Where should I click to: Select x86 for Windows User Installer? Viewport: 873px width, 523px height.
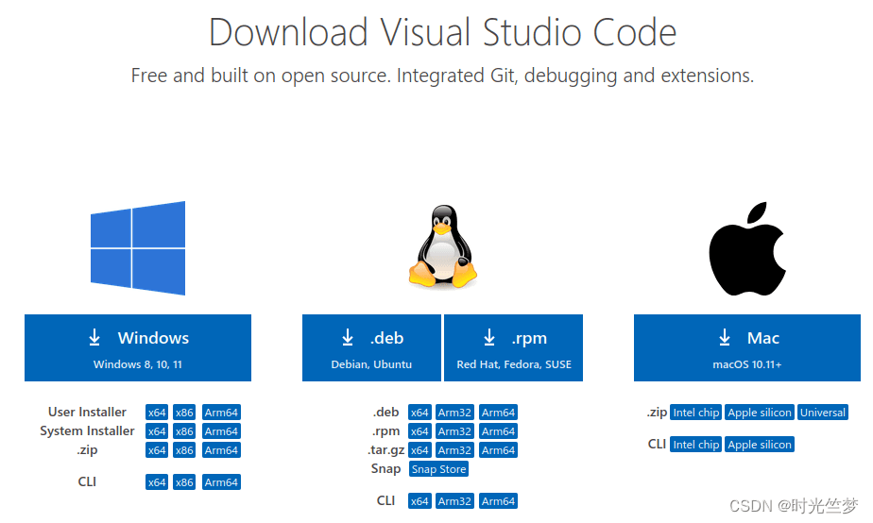[184, 413]
